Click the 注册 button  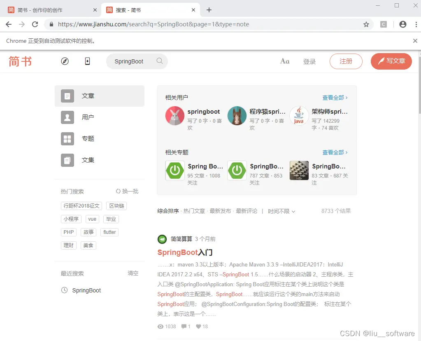point(346,61)
